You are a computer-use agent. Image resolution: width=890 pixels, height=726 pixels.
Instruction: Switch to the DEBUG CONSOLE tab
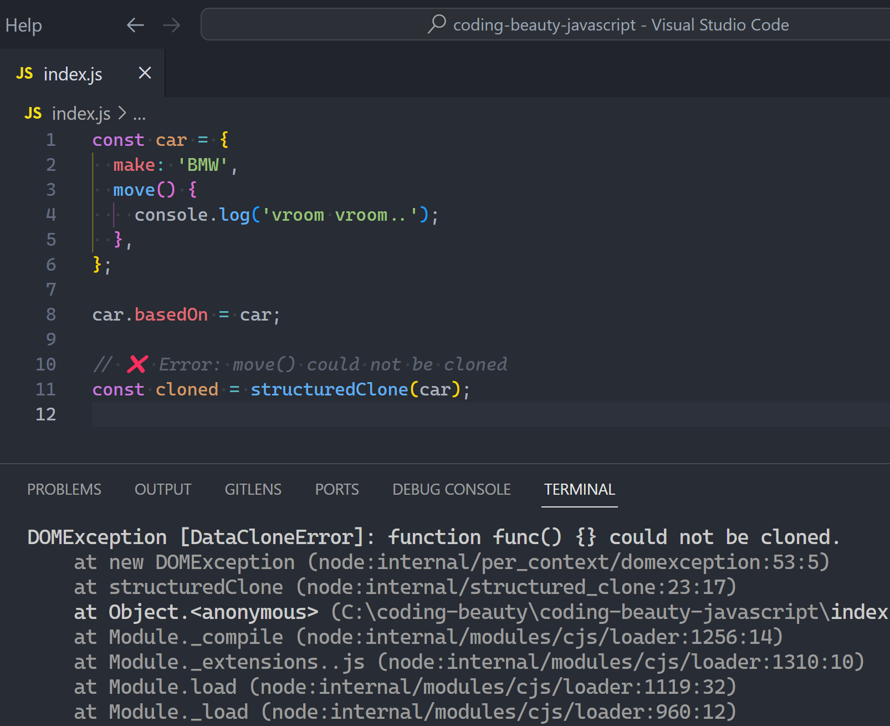click(x=452, y=489)
